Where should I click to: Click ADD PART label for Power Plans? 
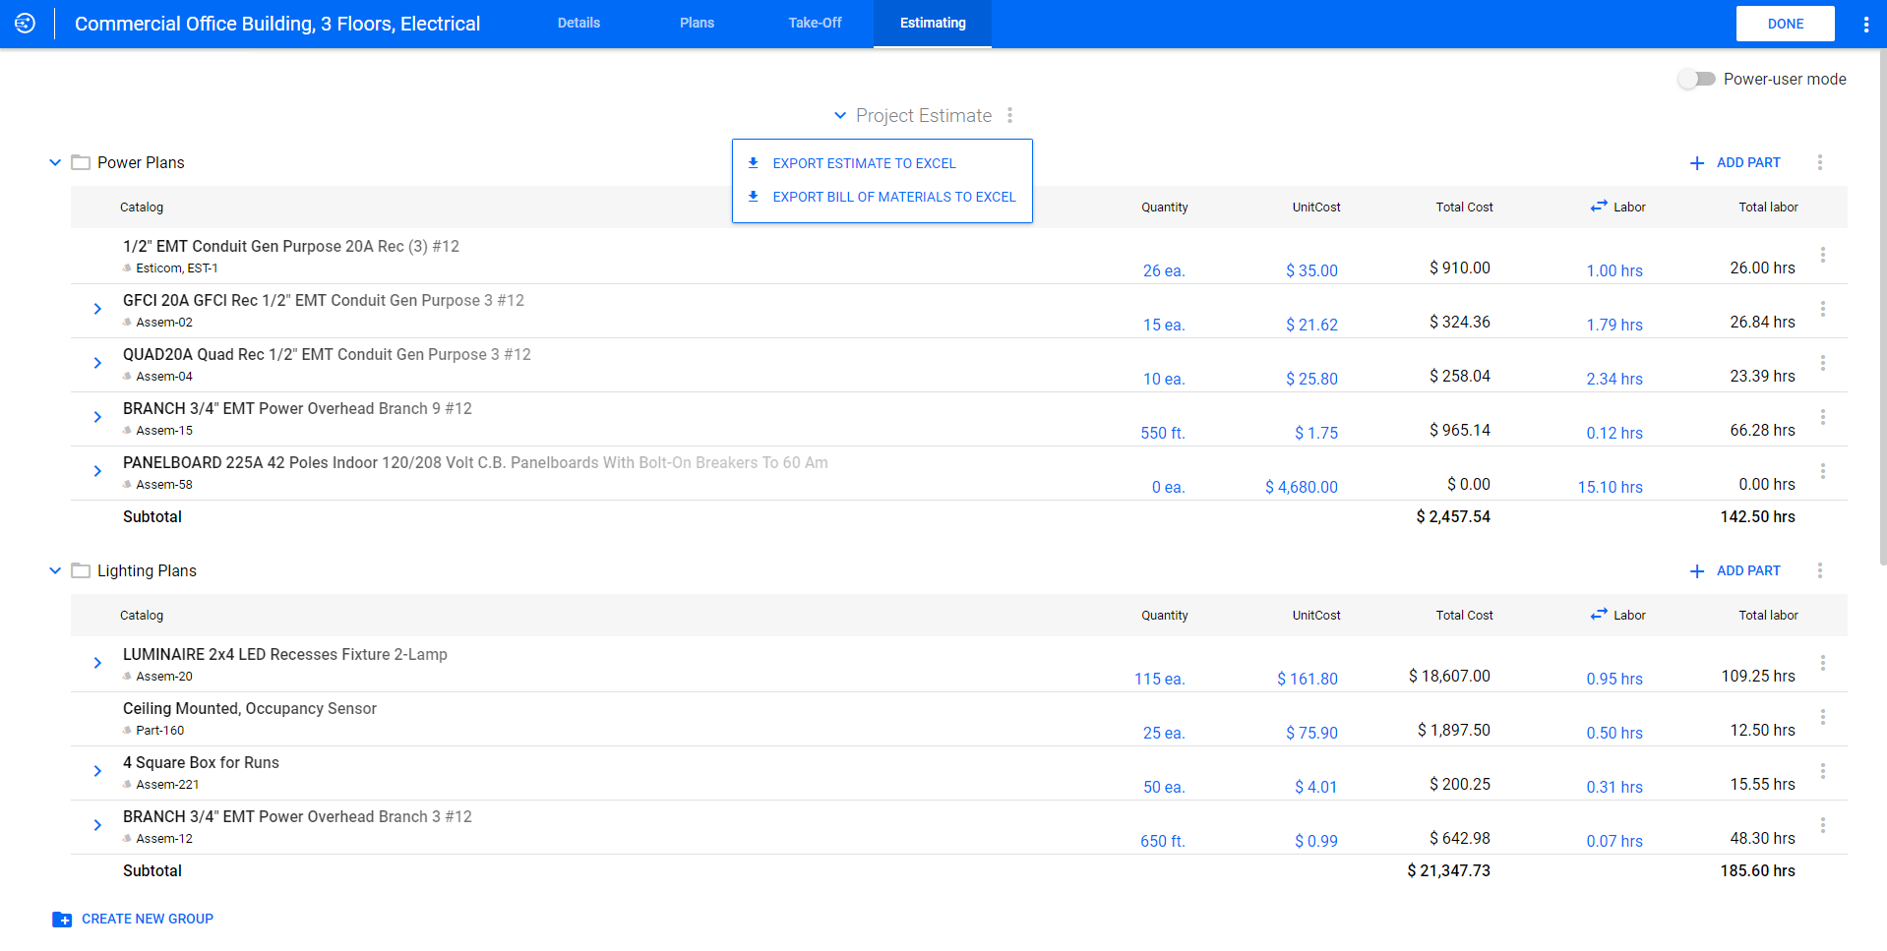click(1748, 162)
